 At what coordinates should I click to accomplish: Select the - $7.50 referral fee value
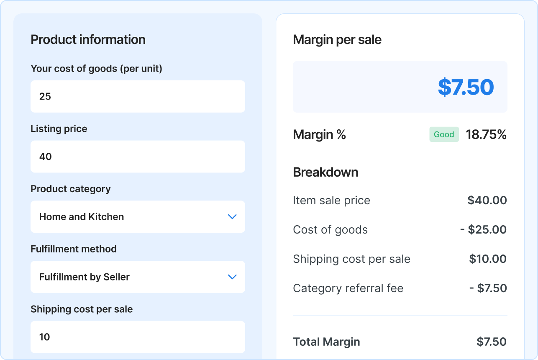(x=488, y=288)
